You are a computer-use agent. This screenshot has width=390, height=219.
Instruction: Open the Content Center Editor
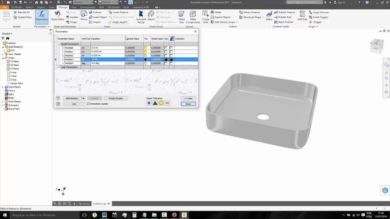(x=269, y=16)
